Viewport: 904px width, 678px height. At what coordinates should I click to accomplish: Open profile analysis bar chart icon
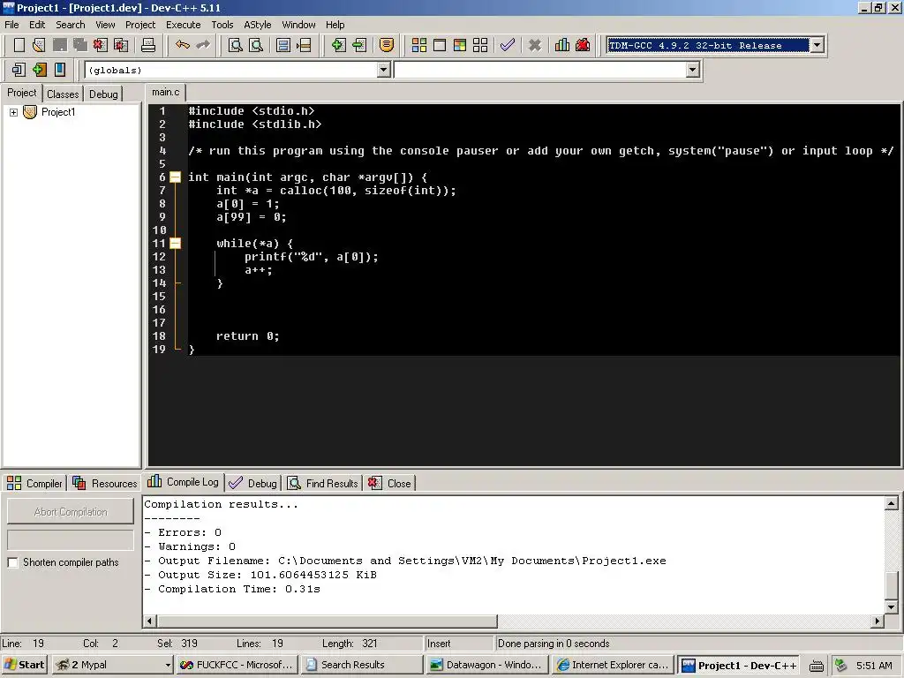click(x=562, y=45)
